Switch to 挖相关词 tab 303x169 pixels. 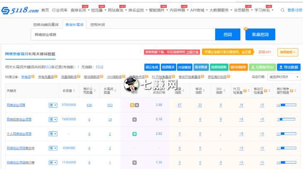pos(97,25)
